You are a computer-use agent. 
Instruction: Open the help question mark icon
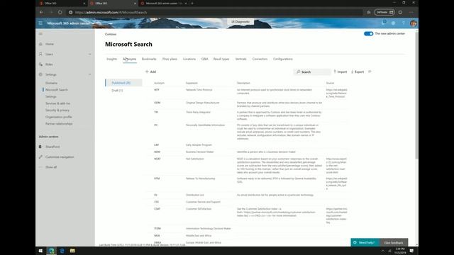pyautogui.click(x=403, y=23)
